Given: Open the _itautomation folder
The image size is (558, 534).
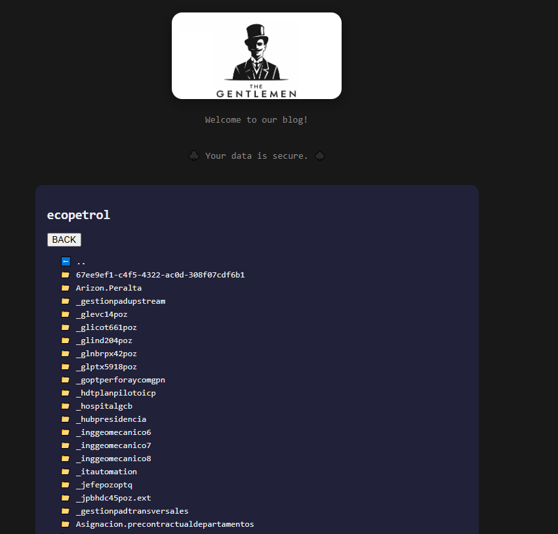Looking at the screenshot, I should [x=106, y=472].
